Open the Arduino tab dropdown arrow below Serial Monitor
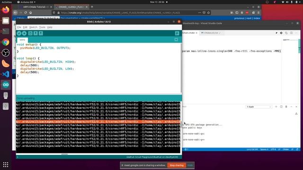 tap(176, 40)
